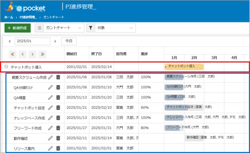
Task: Click the orange チャットボット導入 gantt bar
Action: [x=184, y=67]
